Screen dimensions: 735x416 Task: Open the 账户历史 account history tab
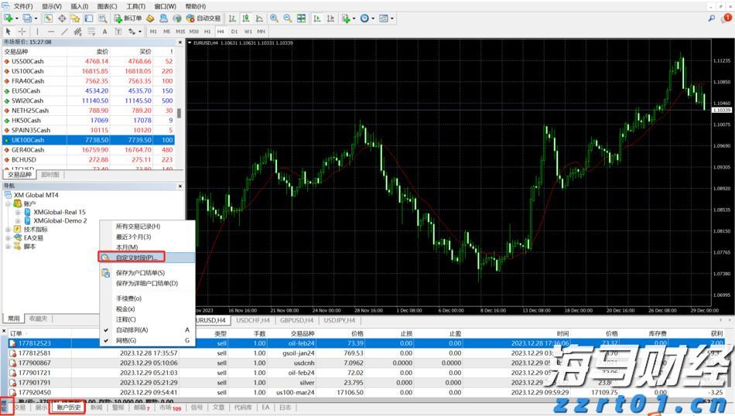point(69,407)
